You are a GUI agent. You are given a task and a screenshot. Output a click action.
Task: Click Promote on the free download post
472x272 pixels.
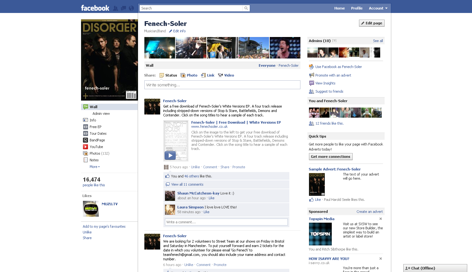click(239, 167)
